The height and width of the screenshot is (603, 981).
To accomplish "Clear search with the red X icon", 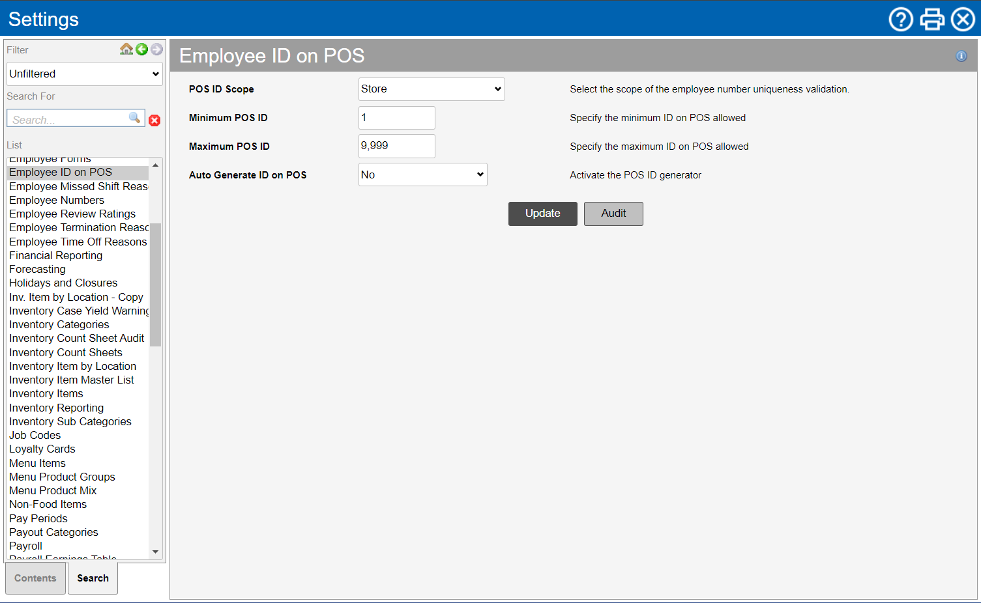I will [x=154, y=120].
